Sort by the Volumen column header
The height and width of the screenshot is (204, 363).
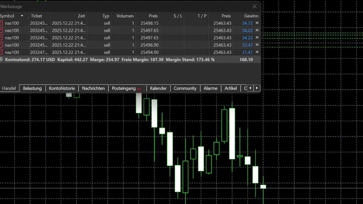124,16
